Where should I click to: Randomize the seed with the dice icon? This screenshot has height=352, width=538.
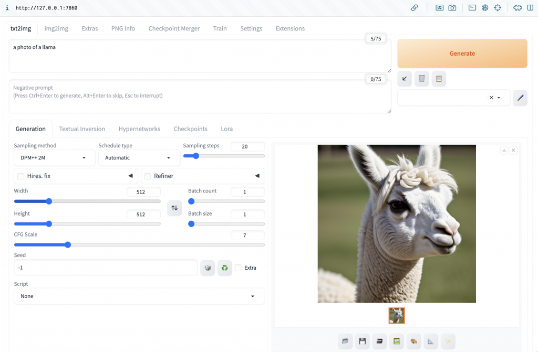pos(208,268)
